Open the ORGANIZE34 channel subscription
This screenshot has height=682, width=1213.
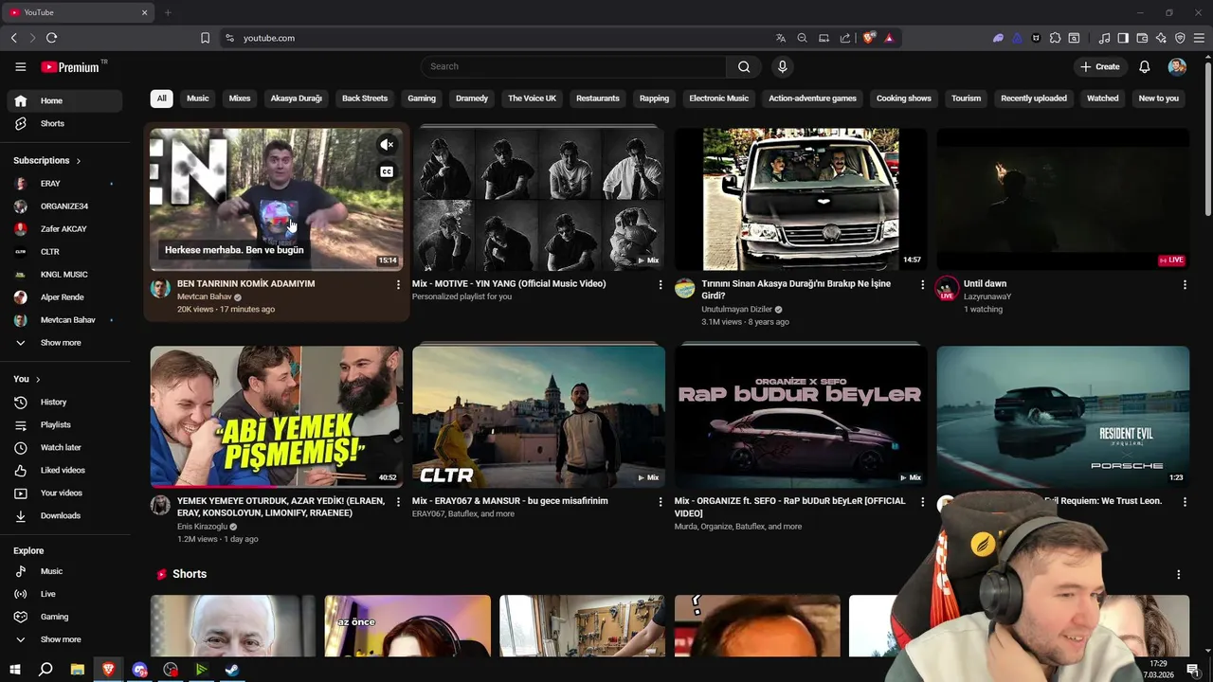tap(64, 206)
